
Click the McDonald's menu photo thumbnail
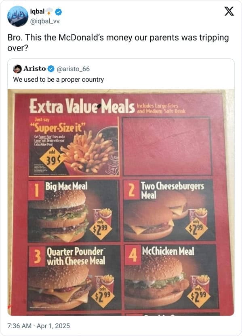coord(121,202)
